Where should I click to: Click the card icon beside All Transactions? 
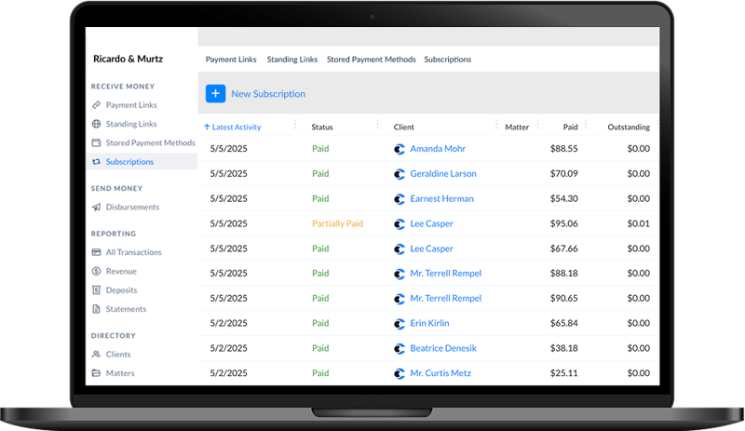point(97,252)
